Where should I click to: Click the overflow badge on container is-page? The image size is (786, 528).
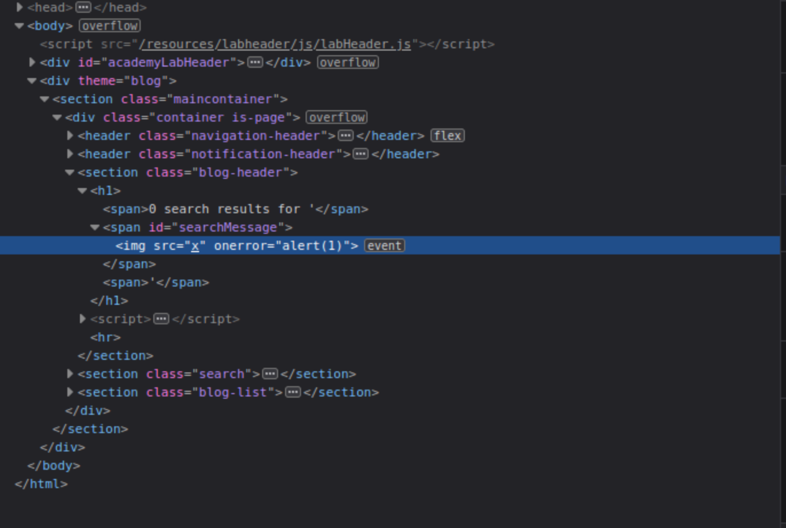click(337, 117)
